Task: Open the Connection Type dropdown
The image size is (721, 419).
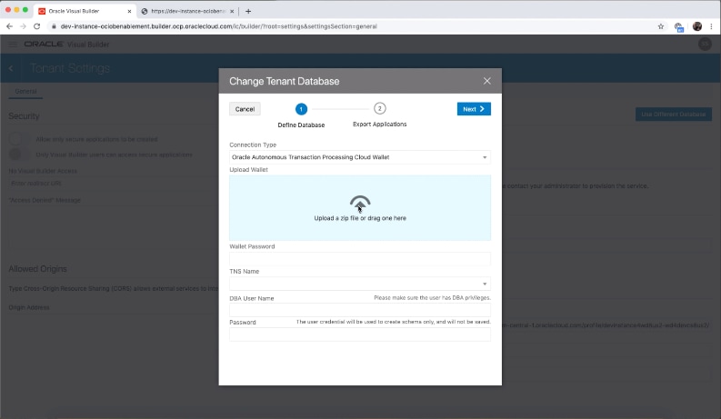Action: pos(359,157)
